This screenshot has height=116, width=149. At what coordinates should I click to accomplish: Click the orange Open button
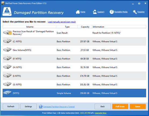coord(138,107)
